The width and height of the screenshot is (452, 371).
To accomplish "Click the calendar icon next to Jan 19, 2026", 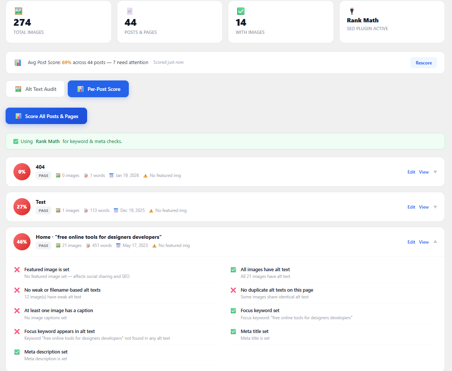I will click(x=111, y=175).
